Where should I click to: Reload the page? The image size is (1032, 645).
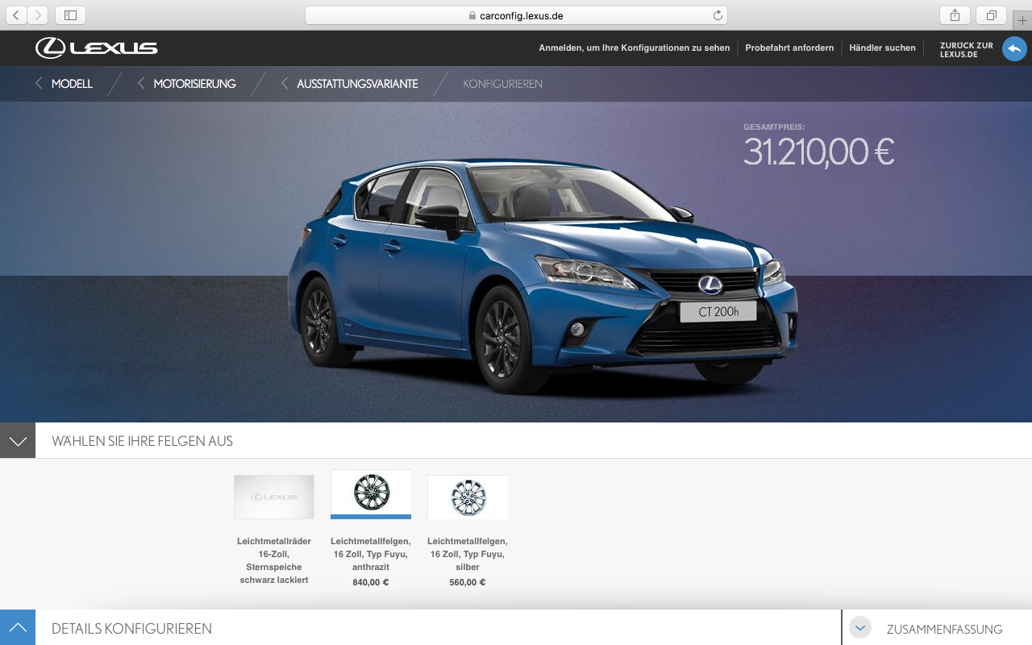click(x=717, y=15)
